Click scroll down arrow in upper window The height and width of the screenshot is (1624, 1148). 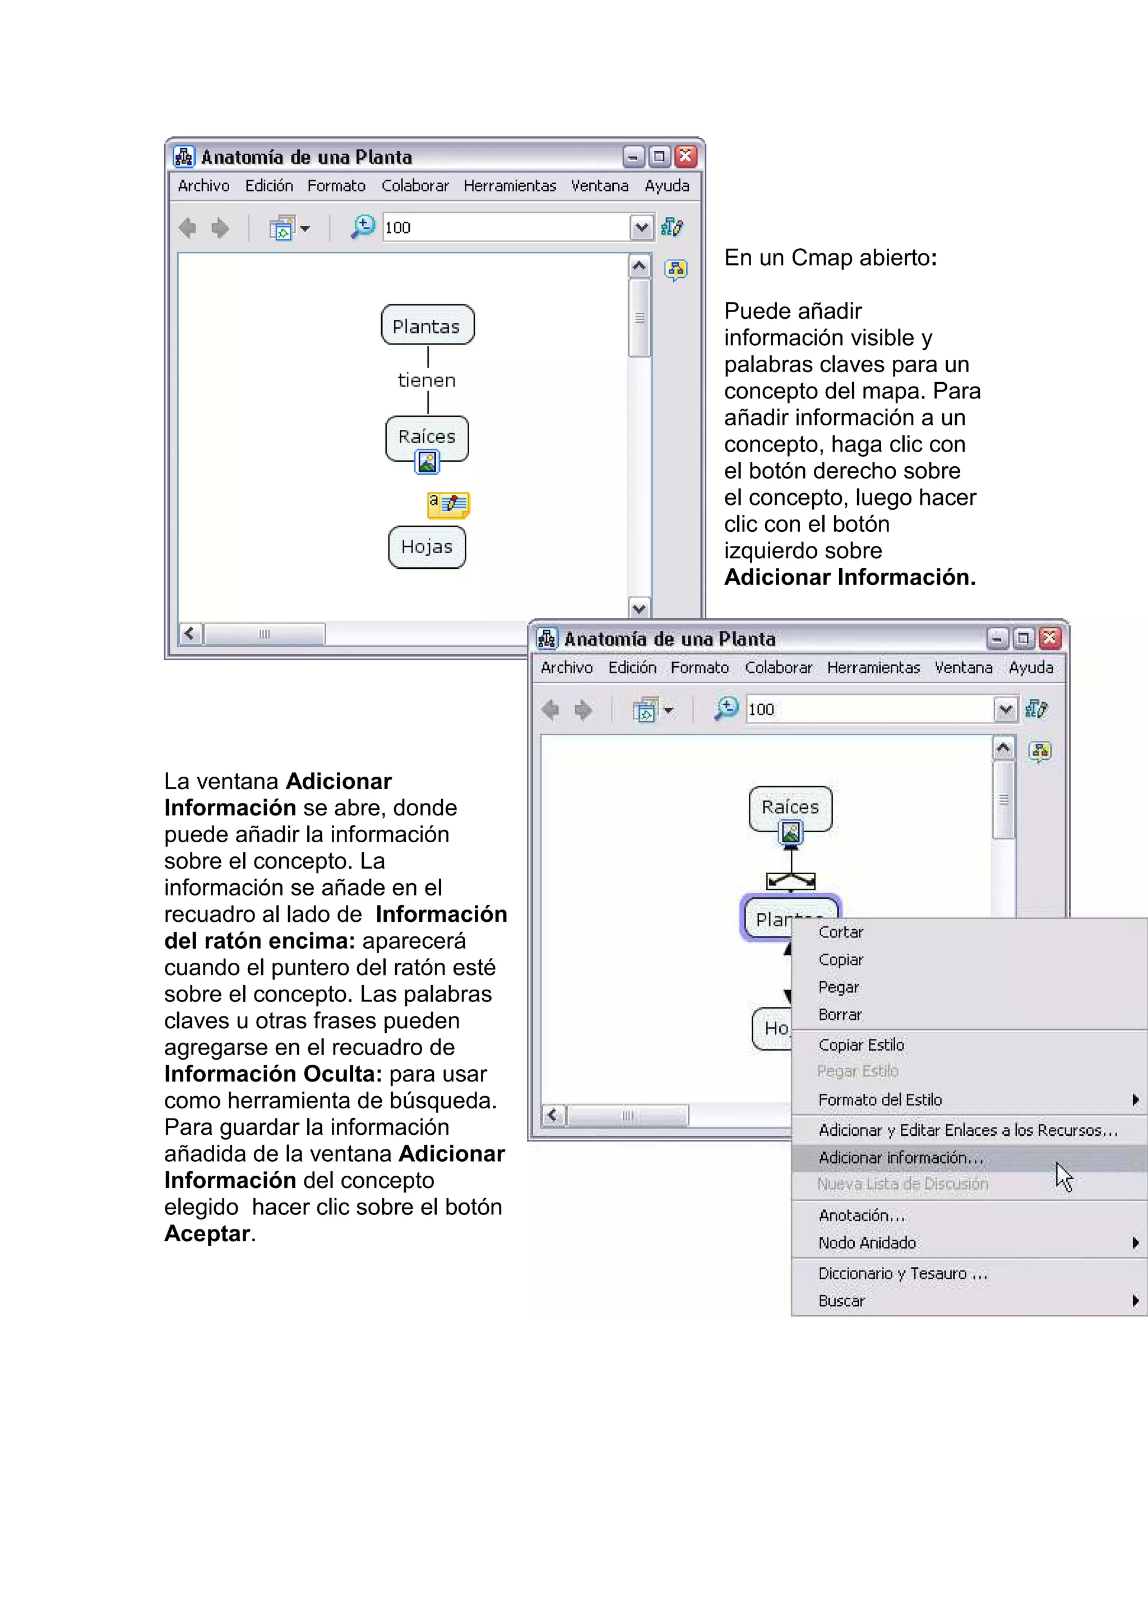[x=640, y=607]
